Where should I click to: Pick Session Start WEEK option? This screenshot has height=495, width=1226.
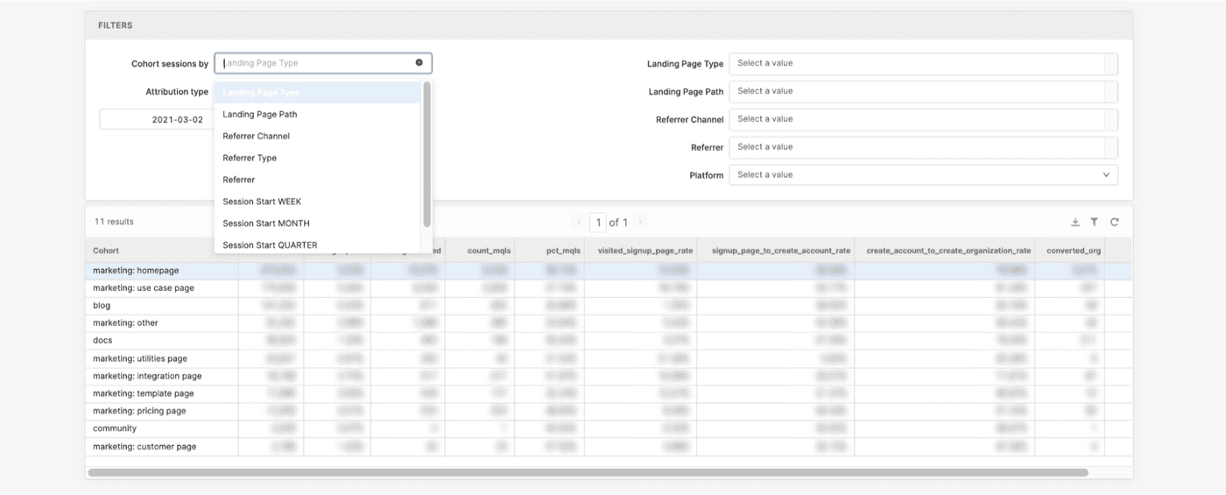pyautogui.click(x=262, y=202)
